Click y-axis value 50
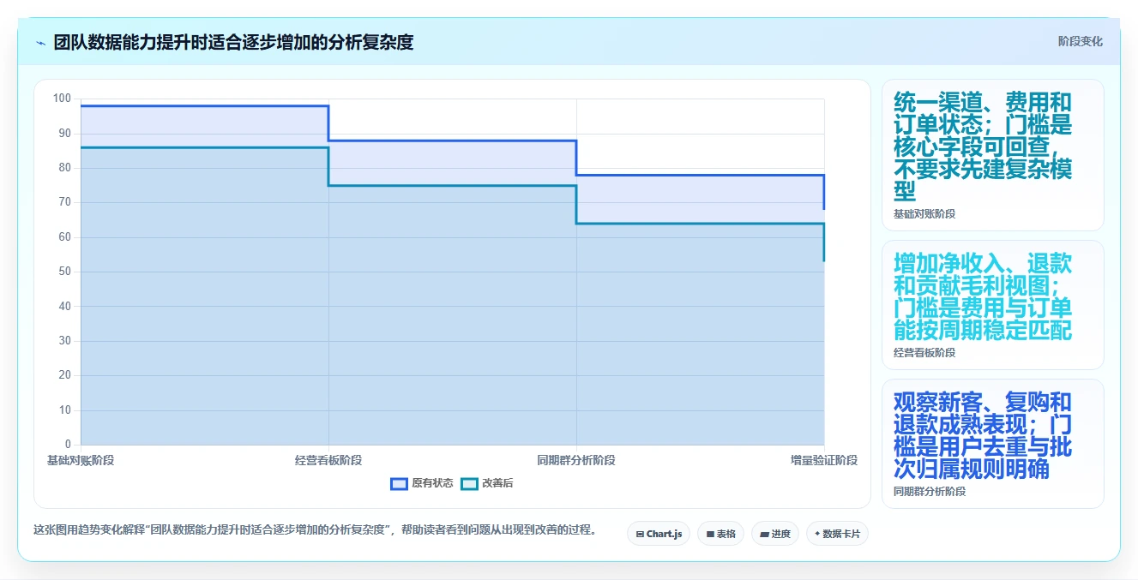The height and width of the screenshot is (580, 1138). (x=65, y=272)
